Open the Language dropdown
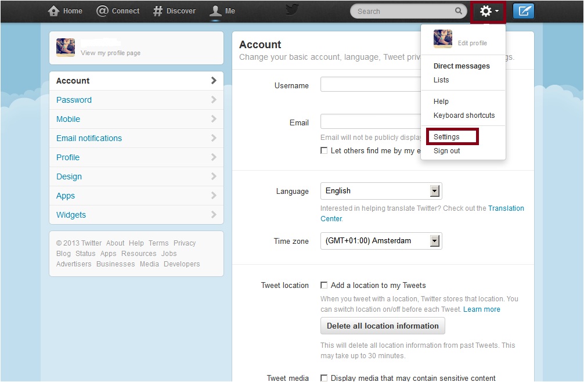 coord(381,191)
